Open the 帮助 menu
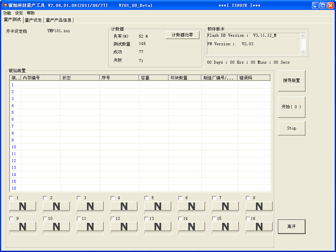The height and width of the screenshot is (252, 336). tap(31, 13)
